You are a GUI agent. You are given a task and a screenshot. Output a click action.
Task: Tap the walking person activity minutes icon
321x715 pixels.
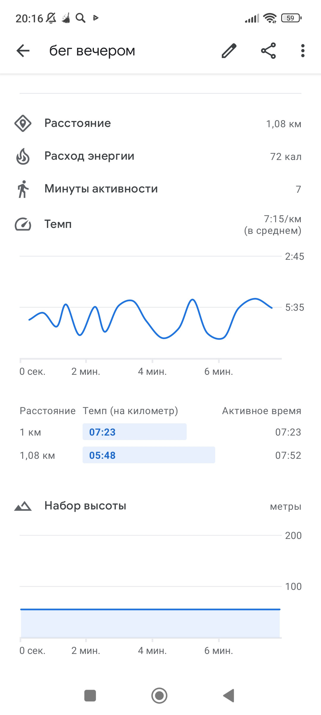[23, 189]
